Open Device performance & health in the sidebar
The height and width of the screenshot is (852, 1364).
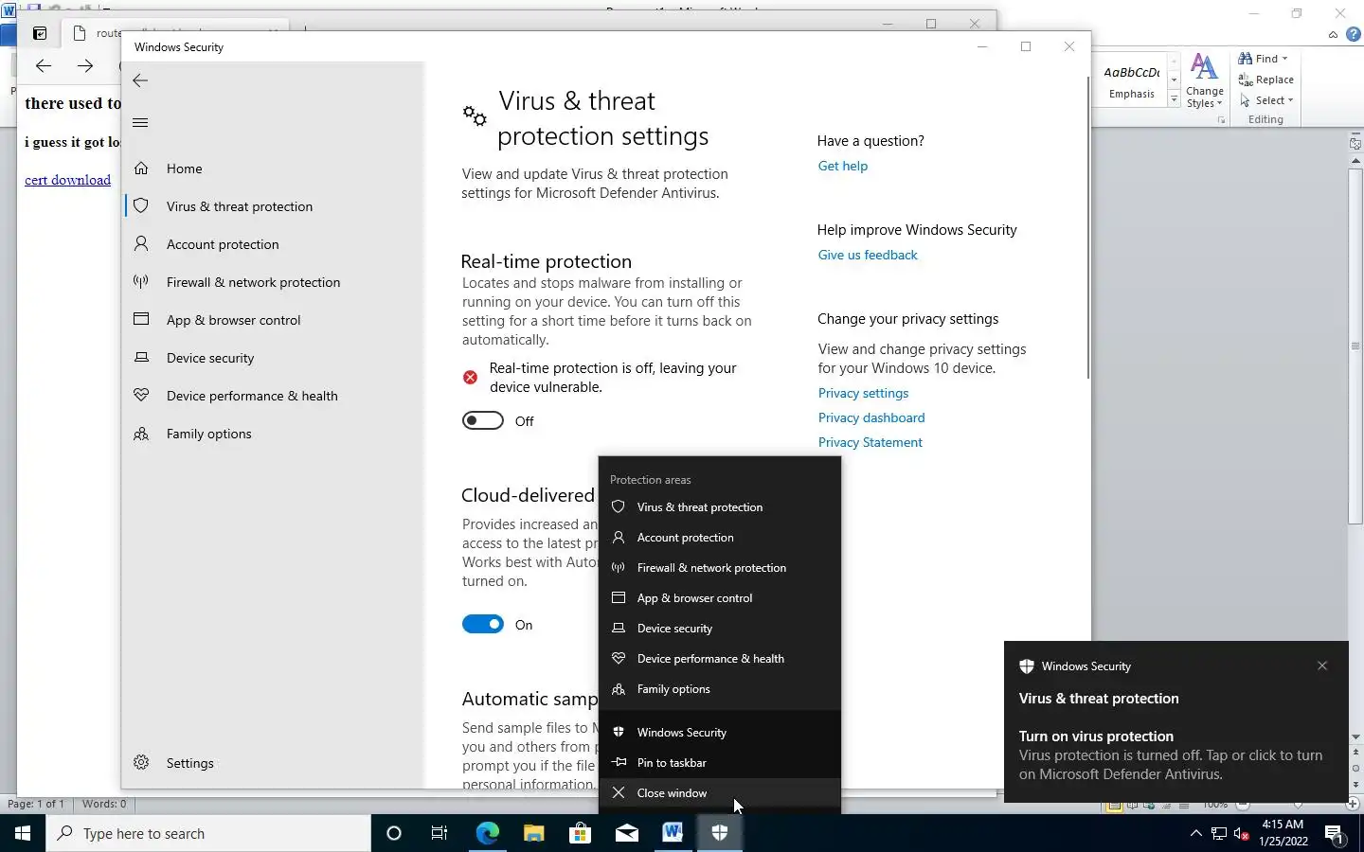[275, 396]
